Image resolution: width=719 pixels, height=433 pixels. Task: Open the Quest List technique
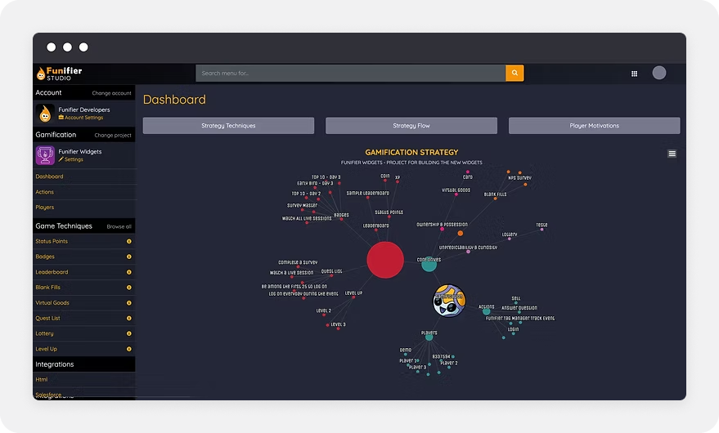[x=47, y=318]
